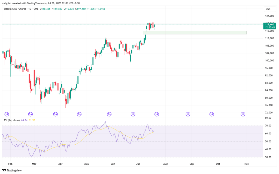Click the 100,000 level on the price axis
This screenshot has height=174, width=279.
tap(270, 61)
